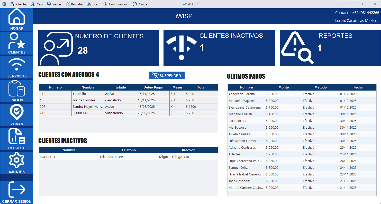The height and width of the screenshot is (204, 381).
Task: Open PAGOS using the clipboard icon
Action: pos(16,88)
